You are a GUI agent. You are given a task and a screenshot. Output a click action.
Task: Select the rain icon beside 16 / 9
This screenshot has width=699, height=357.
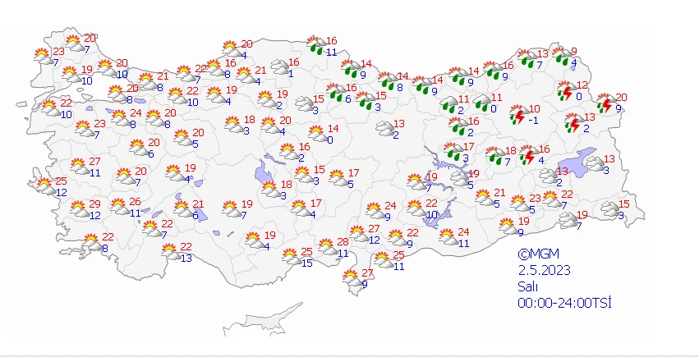point(493,71)
